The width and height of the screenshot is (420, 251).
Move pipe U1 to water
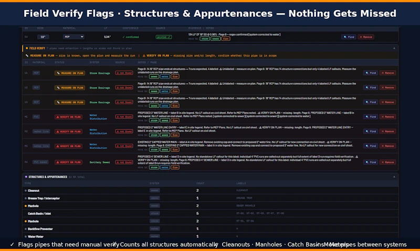pos(165,77)
